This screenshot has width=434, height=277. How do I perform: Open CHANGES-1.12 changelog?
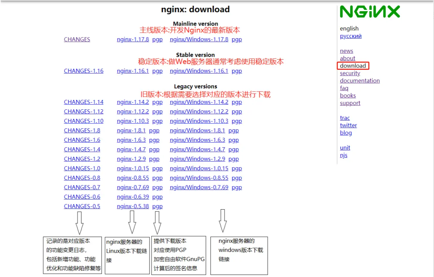point(84,111)
